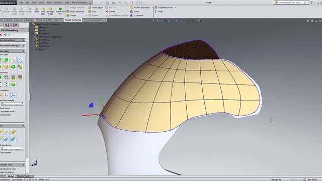This screenshot has height=181, width=322.
Task: Switch to Motion Study bottom tab
Action: (24, 176)
